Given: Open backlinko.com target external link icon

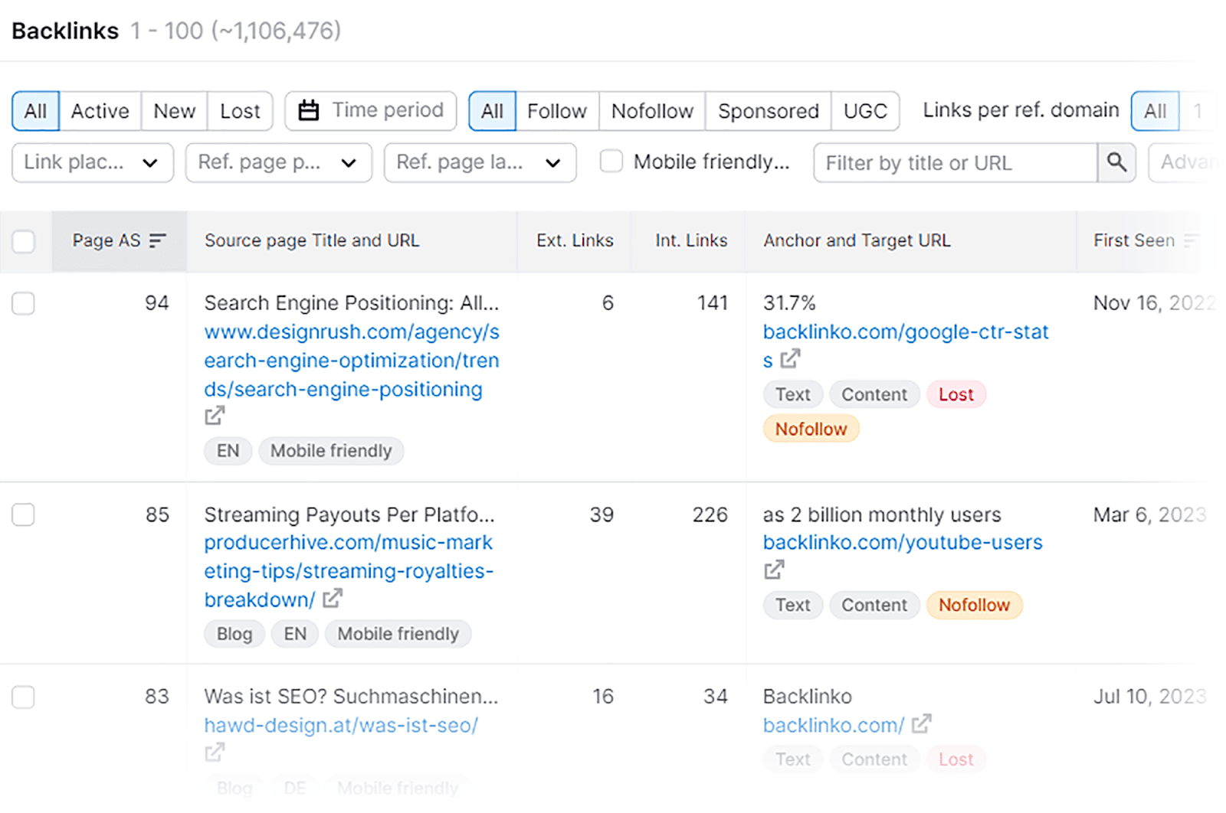Looking at the screenshot, I should (x=921, y=723).
